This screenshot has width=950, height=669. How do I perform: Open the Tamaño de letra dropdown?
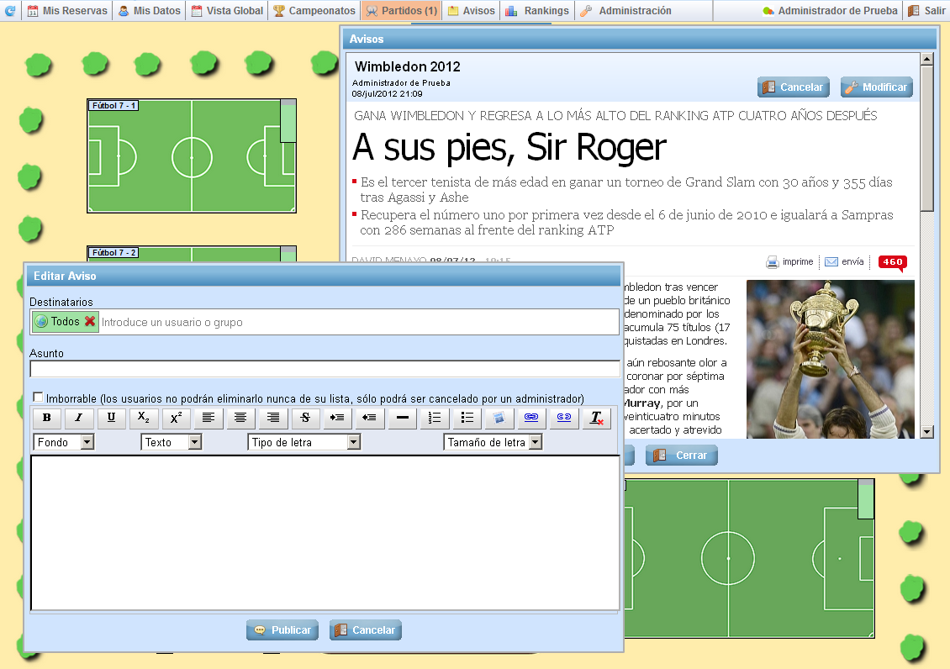click(493, 442)
